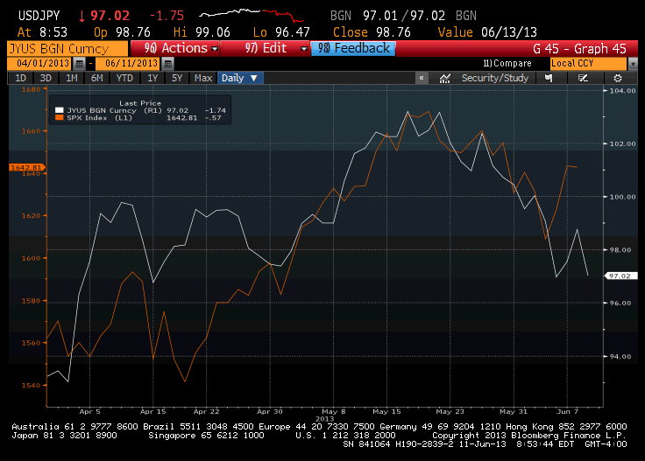Select the Max range tab
The height and width of the screenshot is (461, 645).
point(203,78)
